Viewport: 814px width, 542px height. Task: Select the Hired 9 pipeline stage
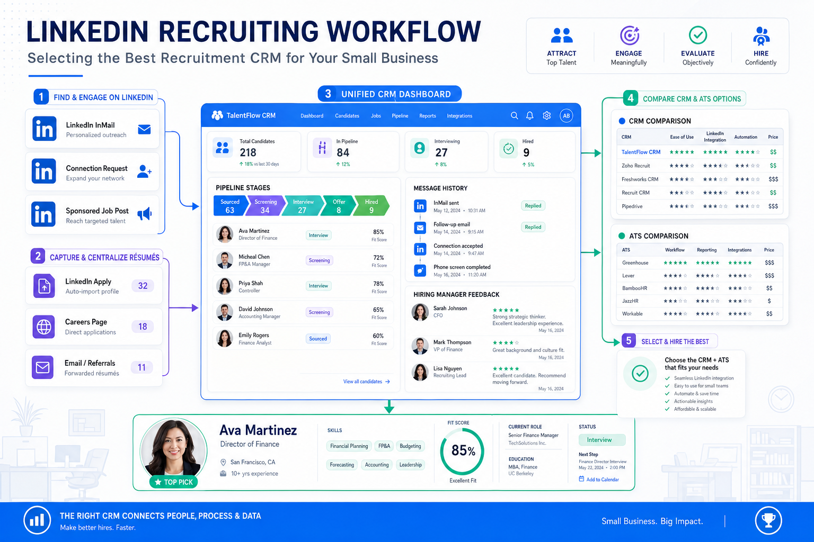pos(371,206)
